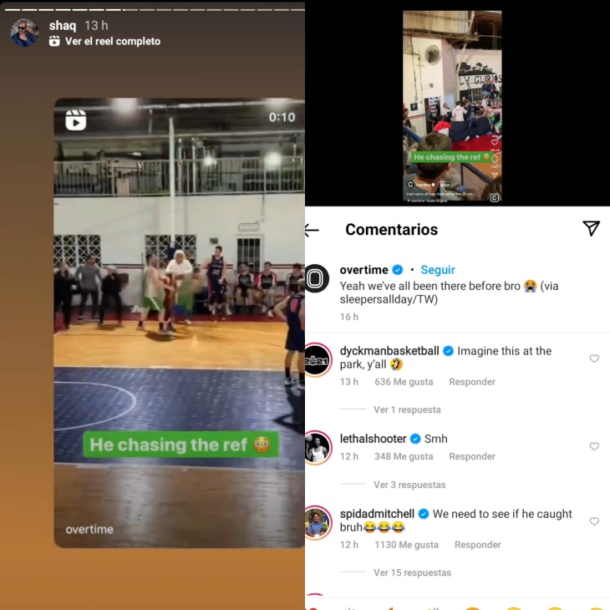Screen dimensions: 610x610
Task: Tap shaq's profile picture avatar
Action: click(x=24, y=33)
